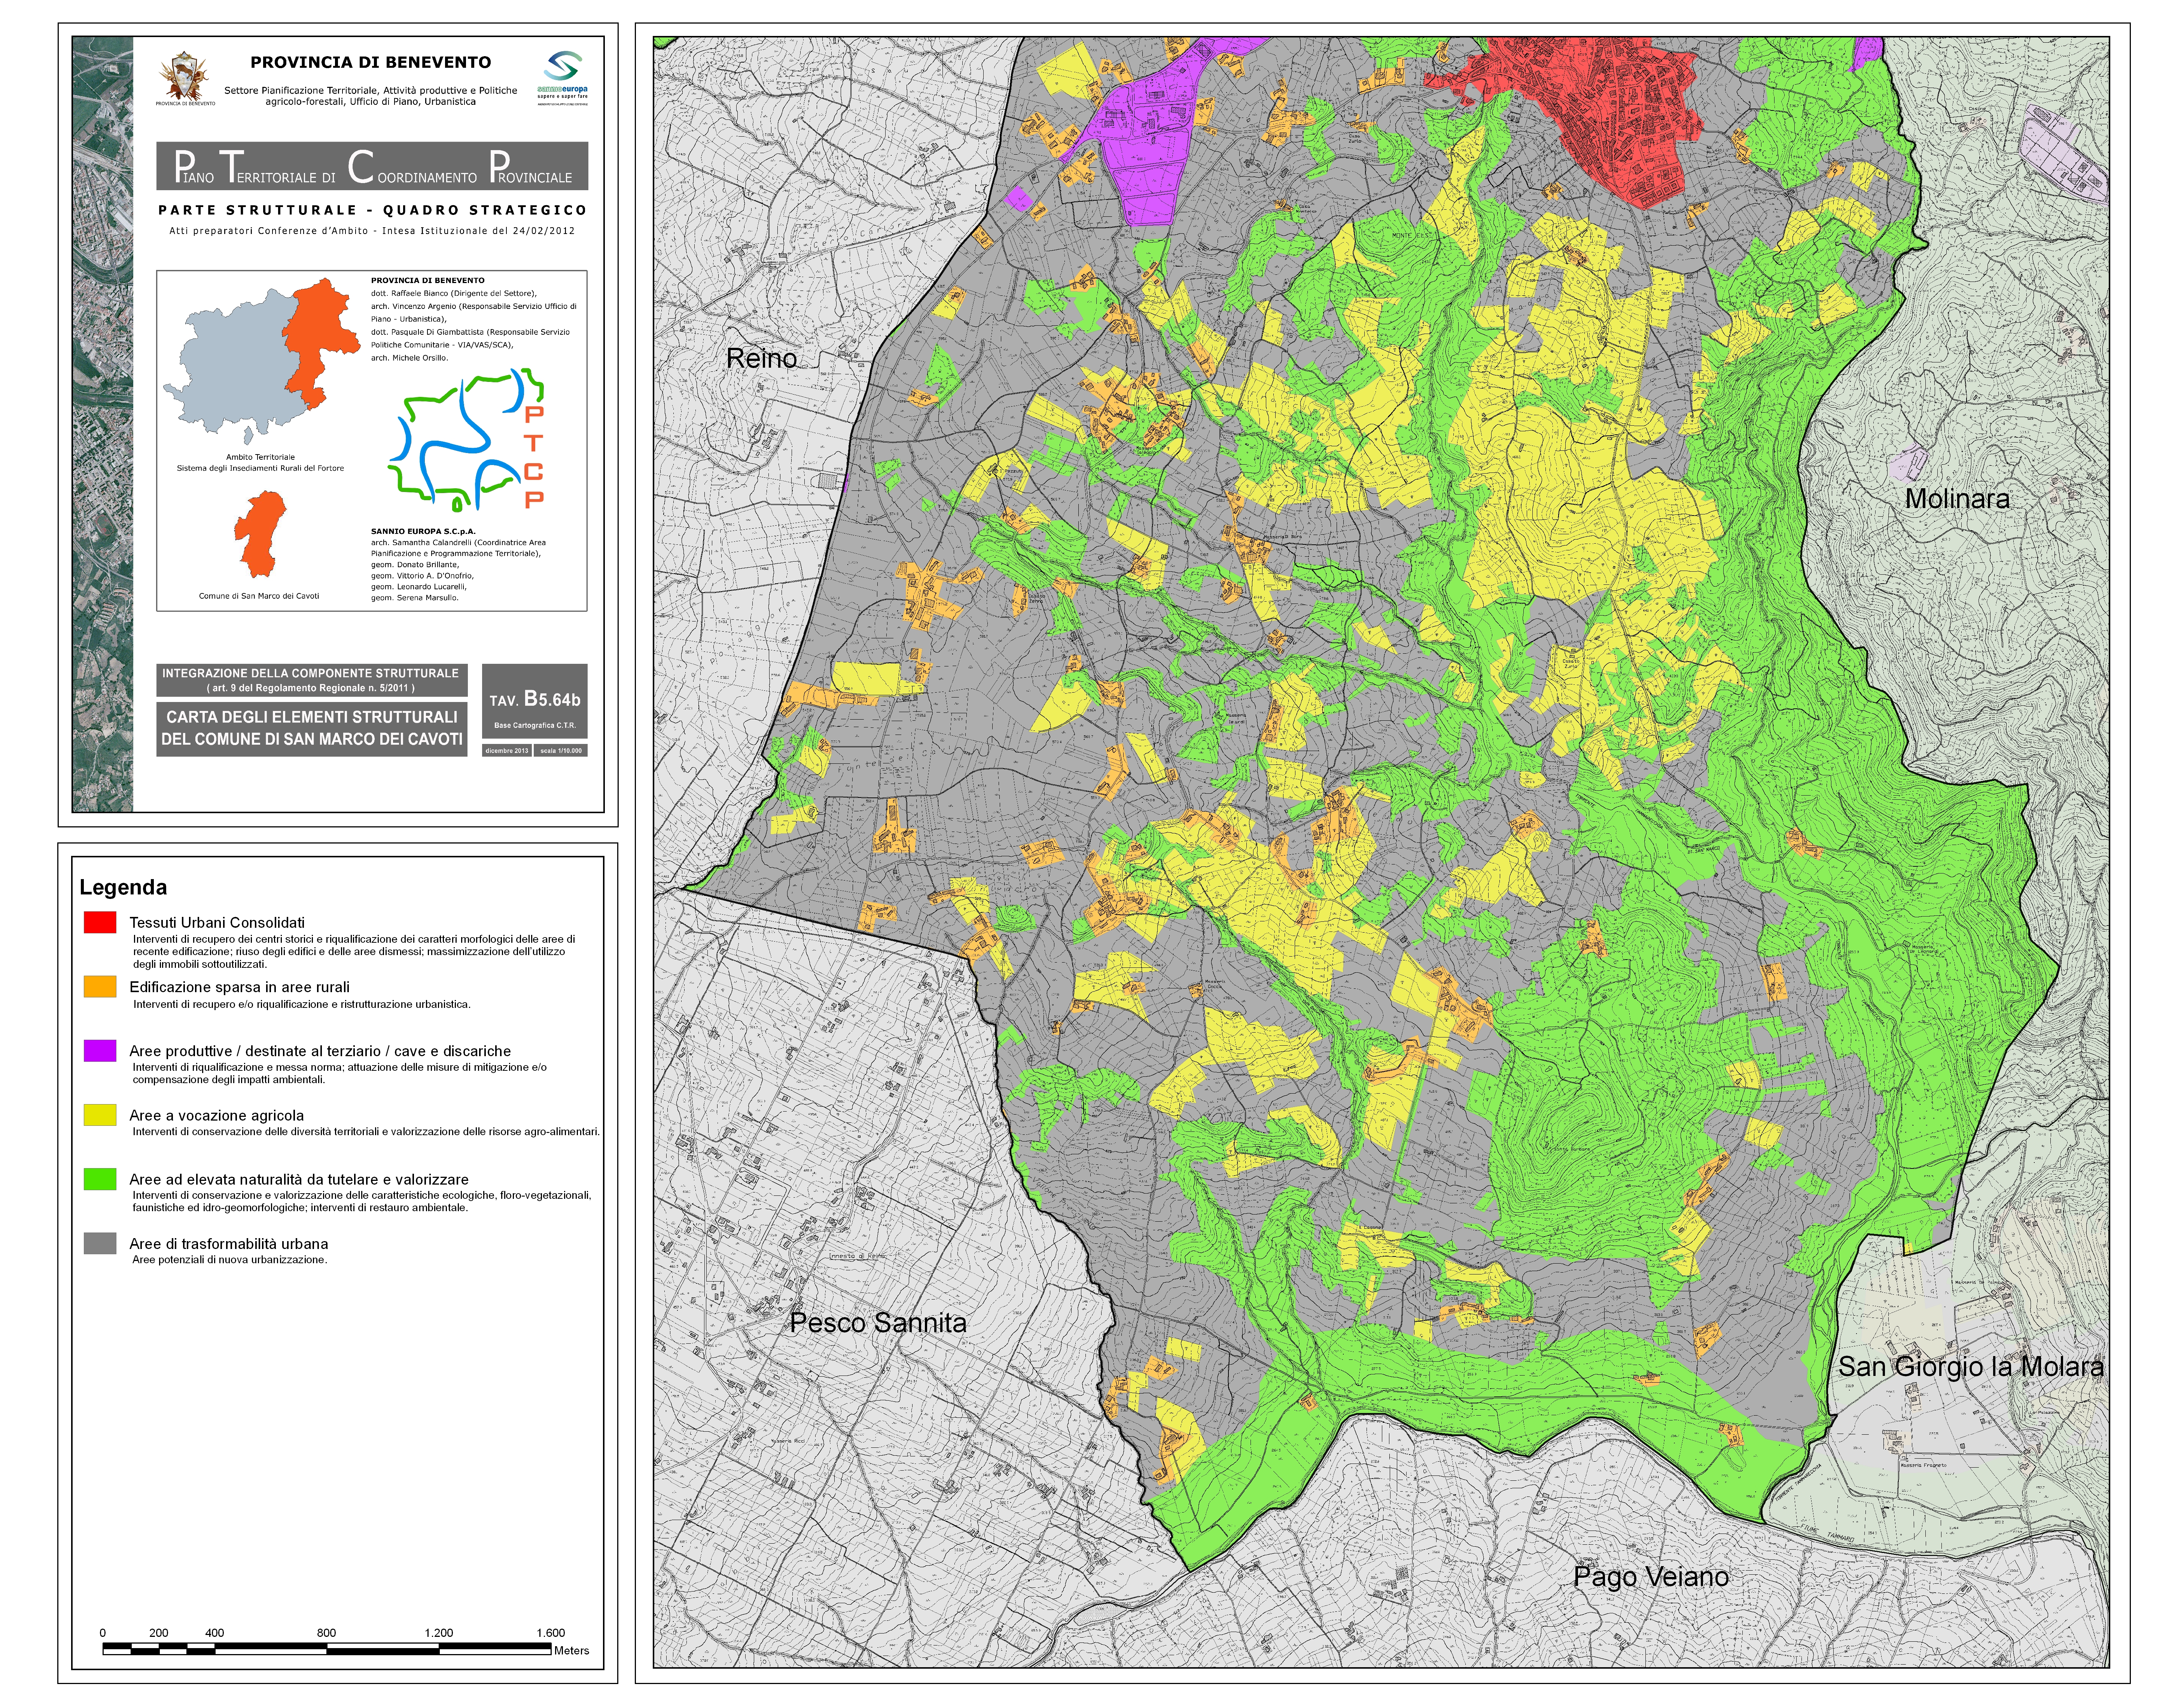Click the 'Legenda' heading
Screen dimensions: 2184x1708
(123, 887)
